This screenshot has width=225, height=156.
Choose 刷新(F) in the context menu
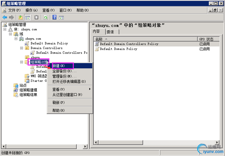[70, 102]
